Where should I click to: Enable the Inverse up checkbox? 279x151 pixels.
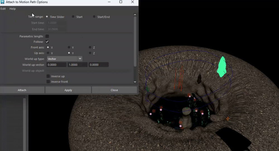click(48, 76)
